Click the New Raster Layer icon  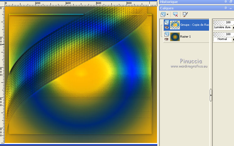click(x=163, y=15)
